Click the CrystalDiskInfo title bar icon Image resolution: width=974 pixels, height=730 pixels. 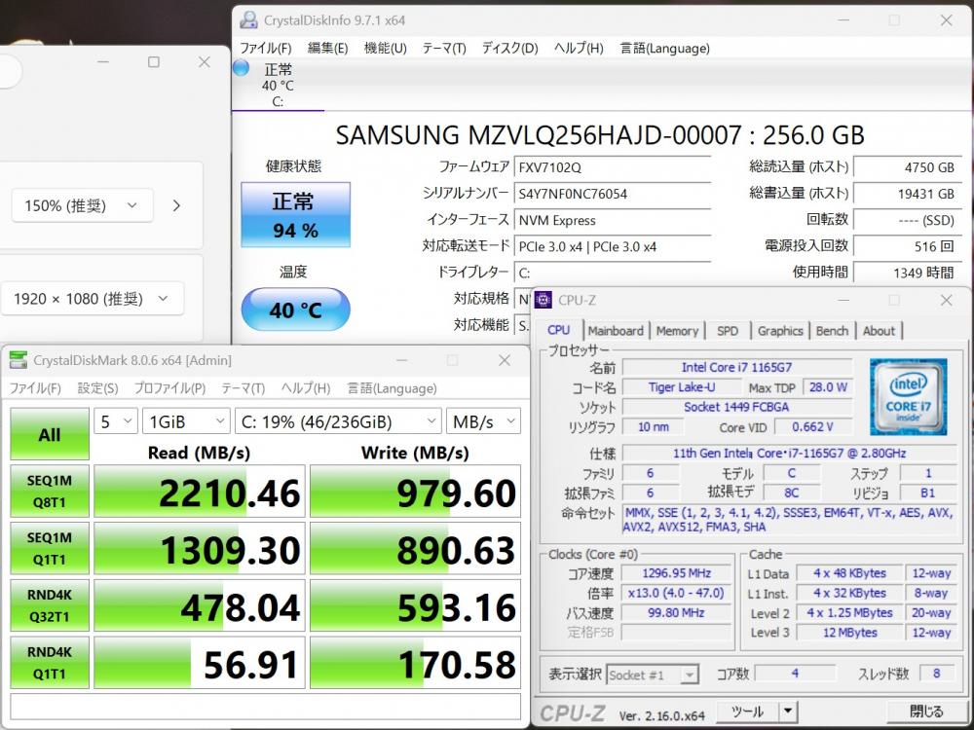tap(248, 19)
